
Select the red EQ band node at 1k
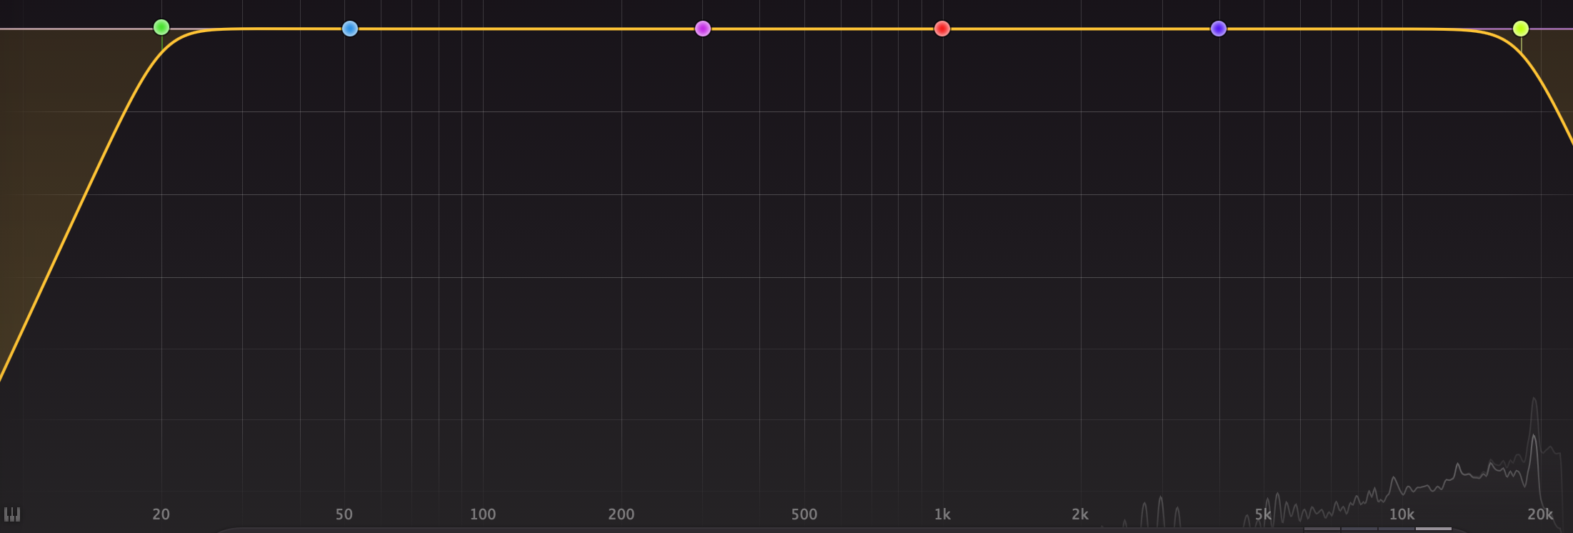942,29
